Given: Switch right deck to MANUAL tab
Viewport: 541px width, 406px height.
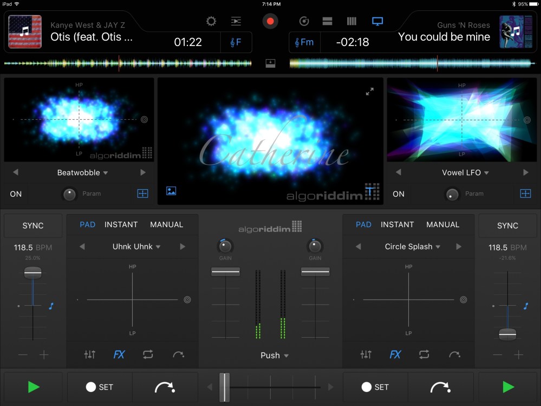Looking at the screenshot, I should [x=442, y=224].
